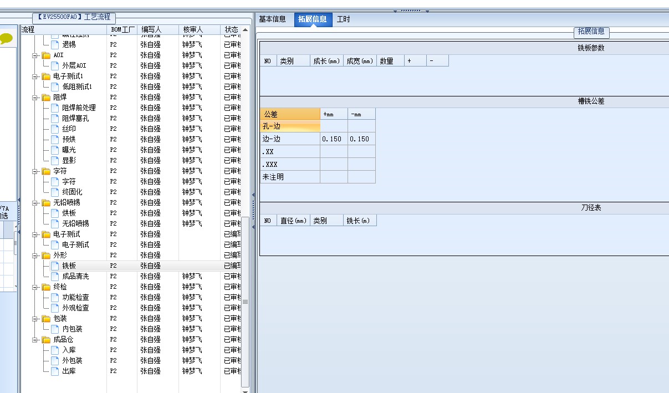Collapse the 终检 folder node

point(35,287)
